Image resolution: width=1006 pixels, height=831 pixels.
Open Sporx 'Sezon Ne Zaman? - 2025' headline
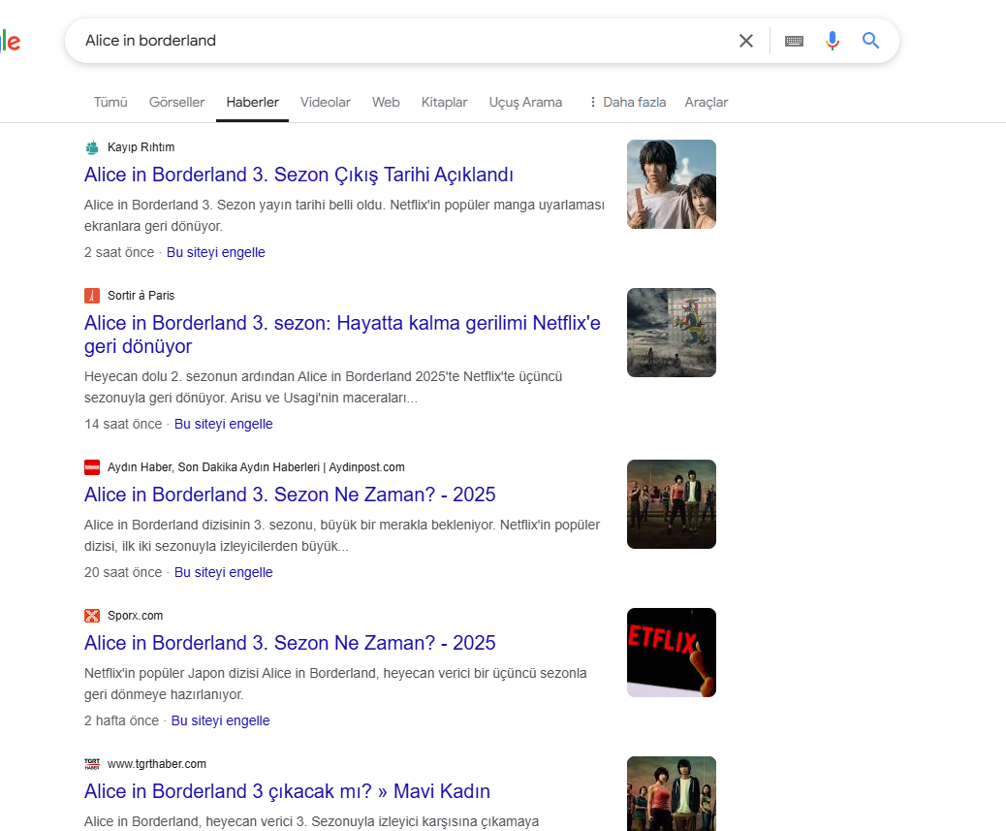290,643
